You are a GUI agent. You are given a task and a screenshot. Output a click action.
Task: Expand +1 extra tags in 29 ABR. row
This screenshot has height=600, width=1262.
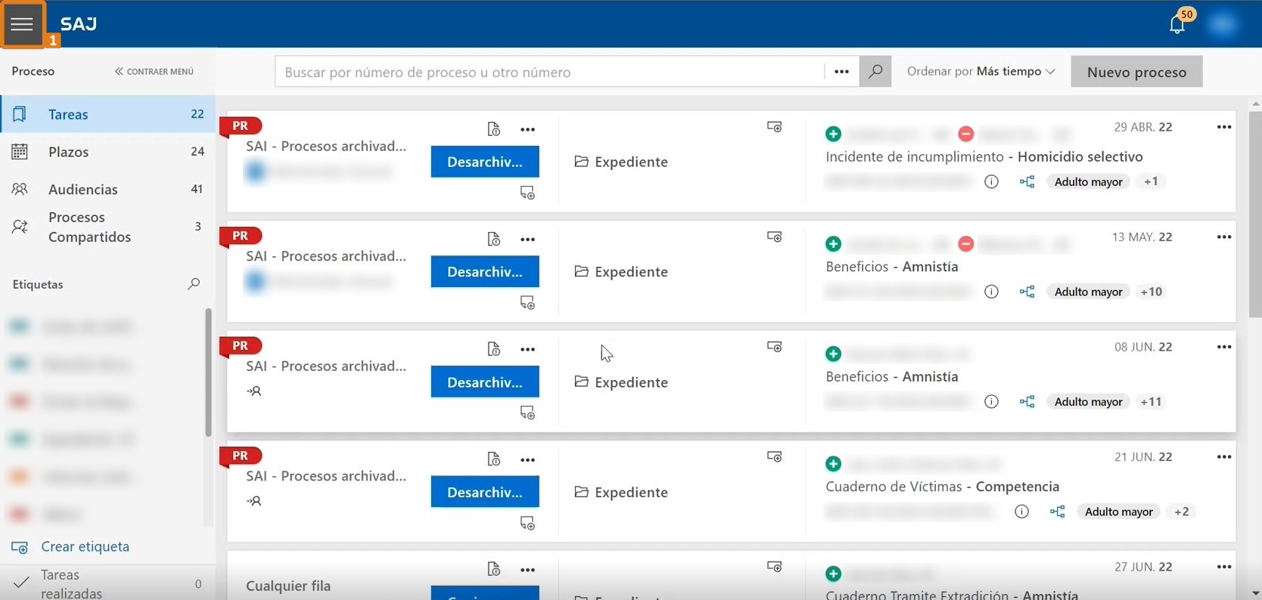point(1151,181)
